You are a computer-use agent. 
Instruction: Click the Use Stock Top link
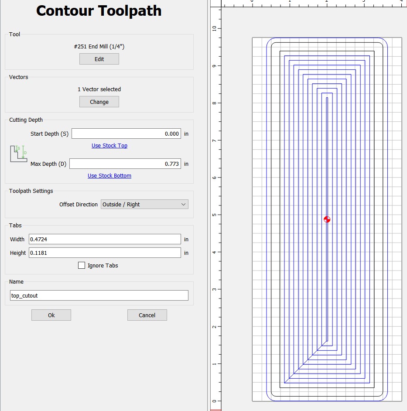[x=109, y=146]
